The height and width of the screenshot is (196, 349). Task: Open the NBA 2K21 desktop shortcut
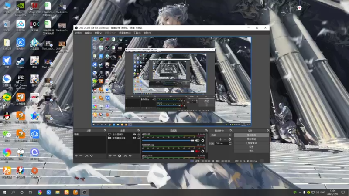[x=34, y=99]
